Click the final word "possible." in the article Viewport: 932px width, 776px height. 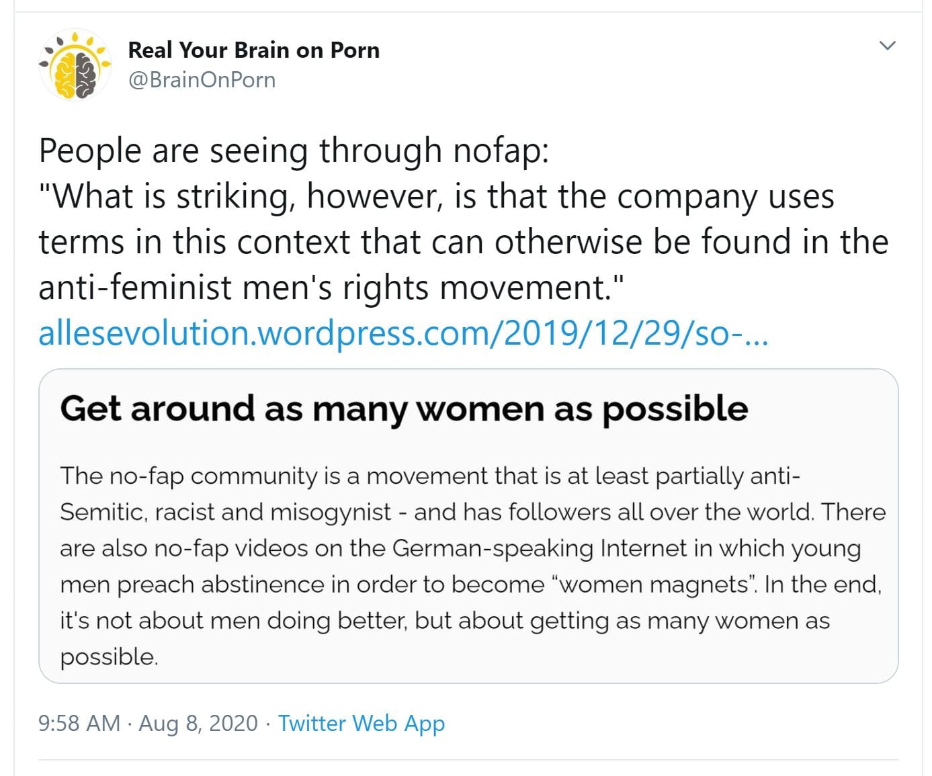click(109, 657)
